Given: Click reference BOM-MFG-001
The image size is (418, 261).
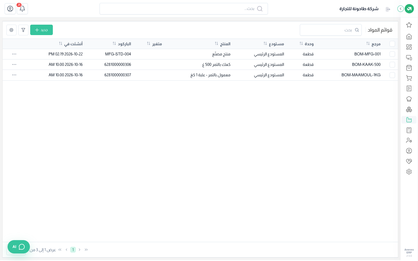Looking at the screenshot, I should pos(367,54).
